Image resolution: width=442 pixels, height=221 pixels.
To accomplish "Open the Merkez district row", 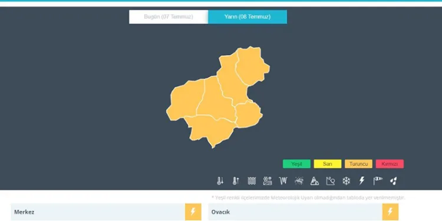I will (x=106, y=212).
